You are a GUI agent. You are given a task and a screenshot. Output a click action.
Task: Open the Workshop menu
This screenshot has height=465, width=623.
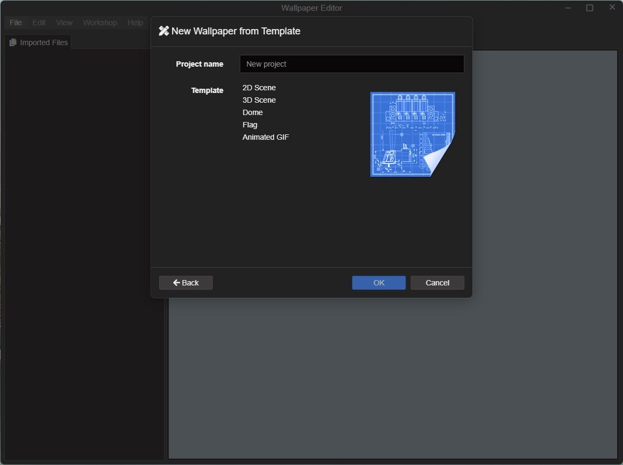coord(99,23)
